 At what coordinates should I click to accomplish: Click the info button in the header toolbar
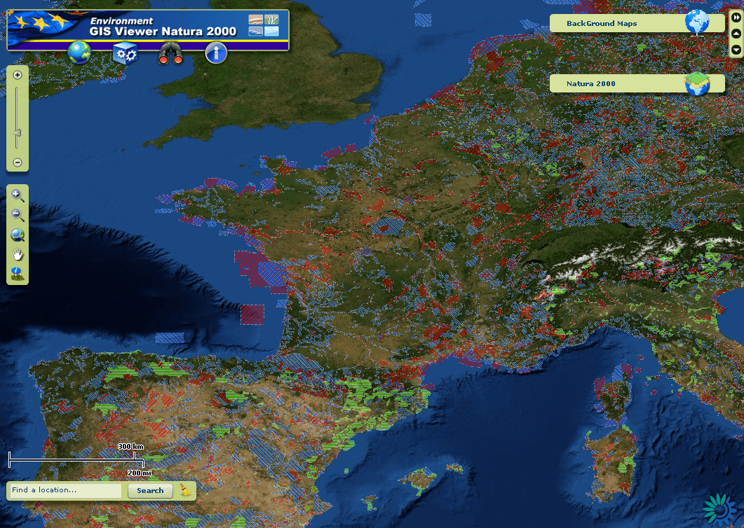216,53
